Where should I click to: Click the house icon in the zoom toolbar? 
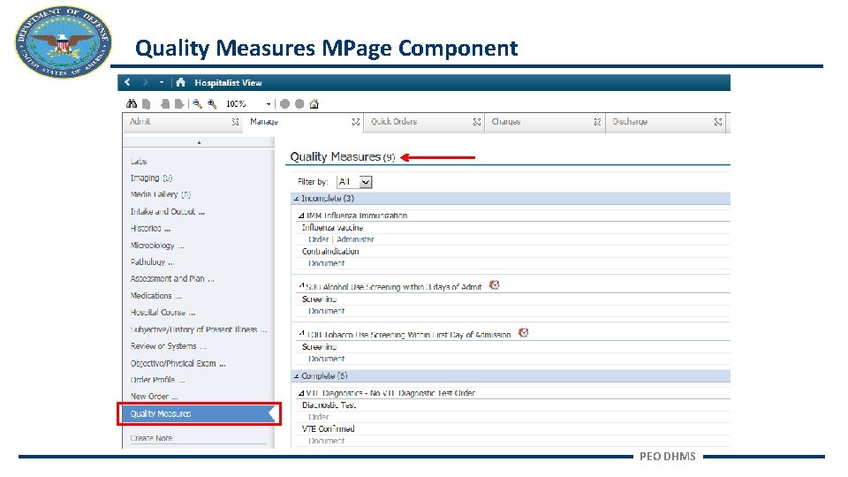pyautogui.click(x=314, y=104)
